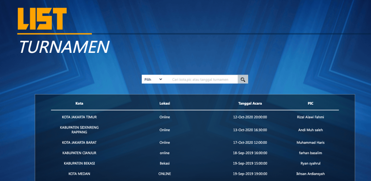Click the date 18-Sep-2019 16:00:00
Viewport: 371px width, 181px height.
[x=250, y=153]
